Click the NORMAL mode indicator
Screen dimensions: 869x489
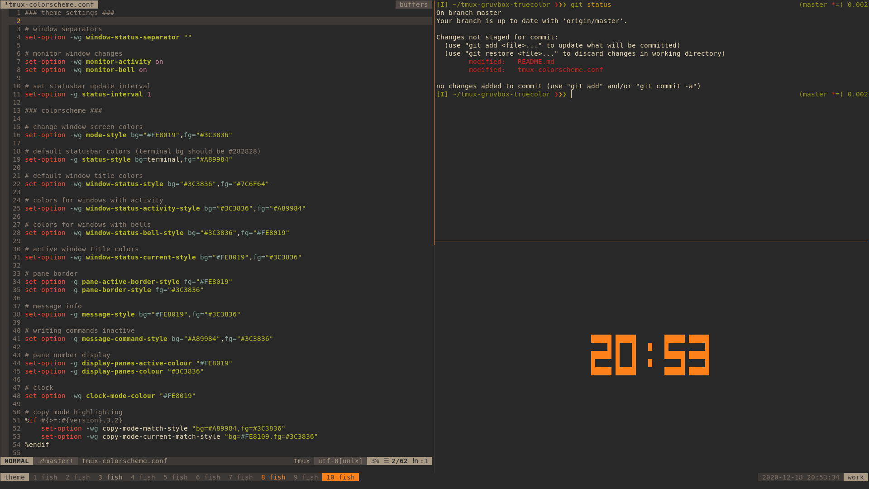pyautogui.click(x=17, y=461)
